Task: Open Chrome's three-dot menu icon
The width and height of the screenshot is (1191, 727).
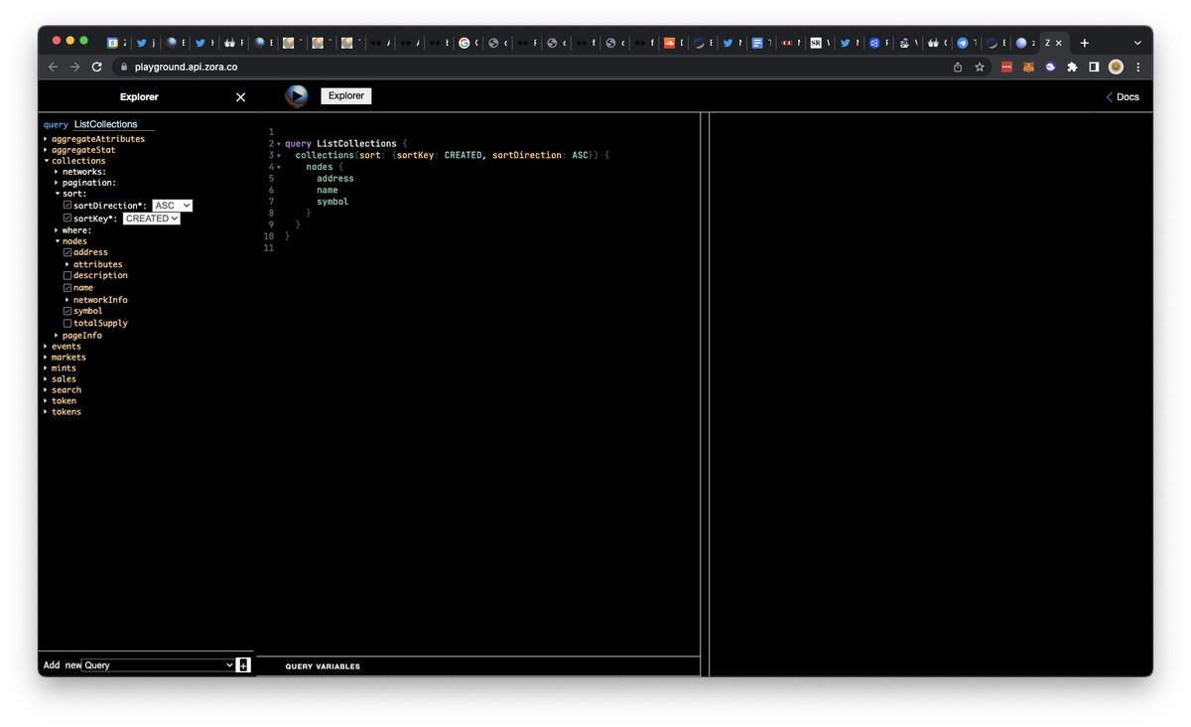Action: tap(1138, 66)
